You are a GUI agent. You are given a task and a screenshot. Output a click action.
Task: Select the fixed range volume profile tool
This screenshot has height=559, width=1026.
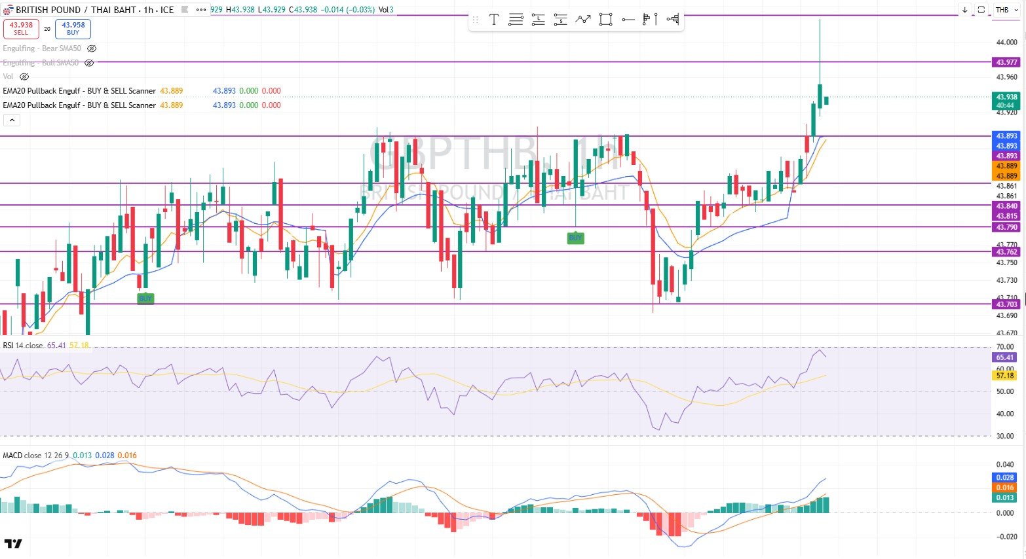[x=650, y=20]
